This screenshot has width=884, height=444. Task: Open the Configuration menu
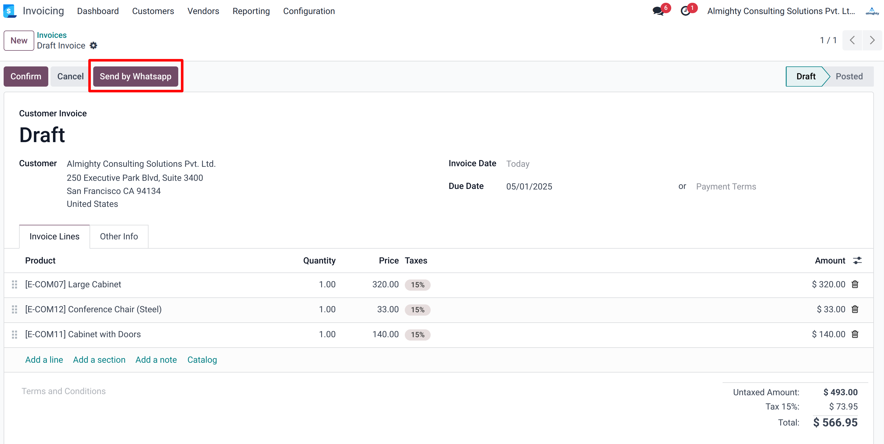tap(309, 11)
